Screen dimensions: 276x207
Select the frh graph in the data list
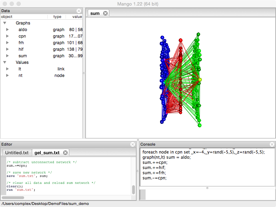[x=21, y=43]
